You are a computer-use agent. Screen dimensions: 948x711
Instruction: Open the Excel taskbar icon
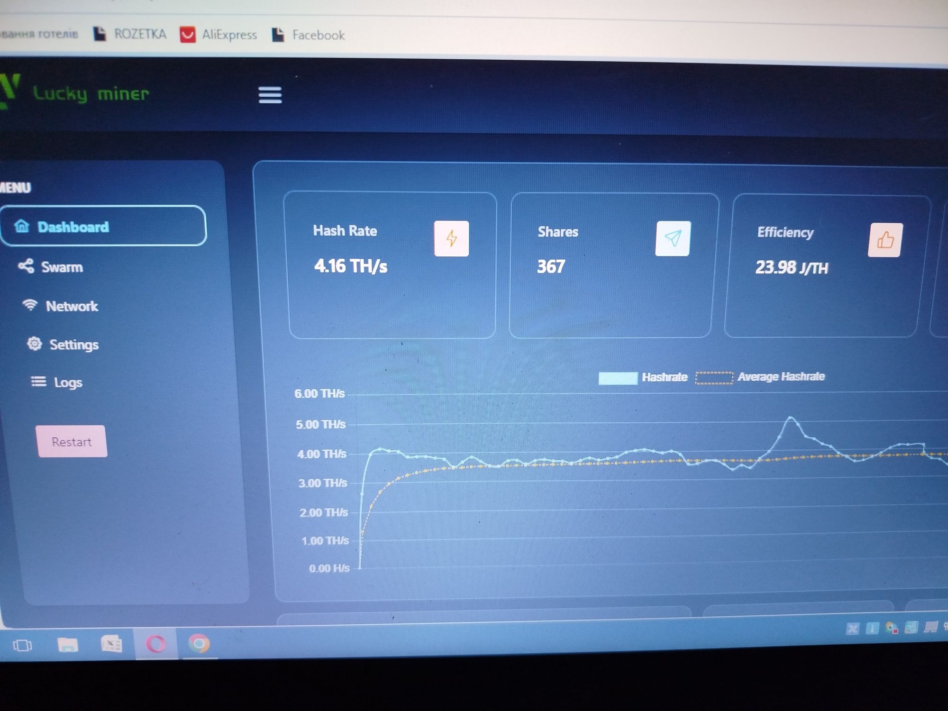[x=112, y=644]
